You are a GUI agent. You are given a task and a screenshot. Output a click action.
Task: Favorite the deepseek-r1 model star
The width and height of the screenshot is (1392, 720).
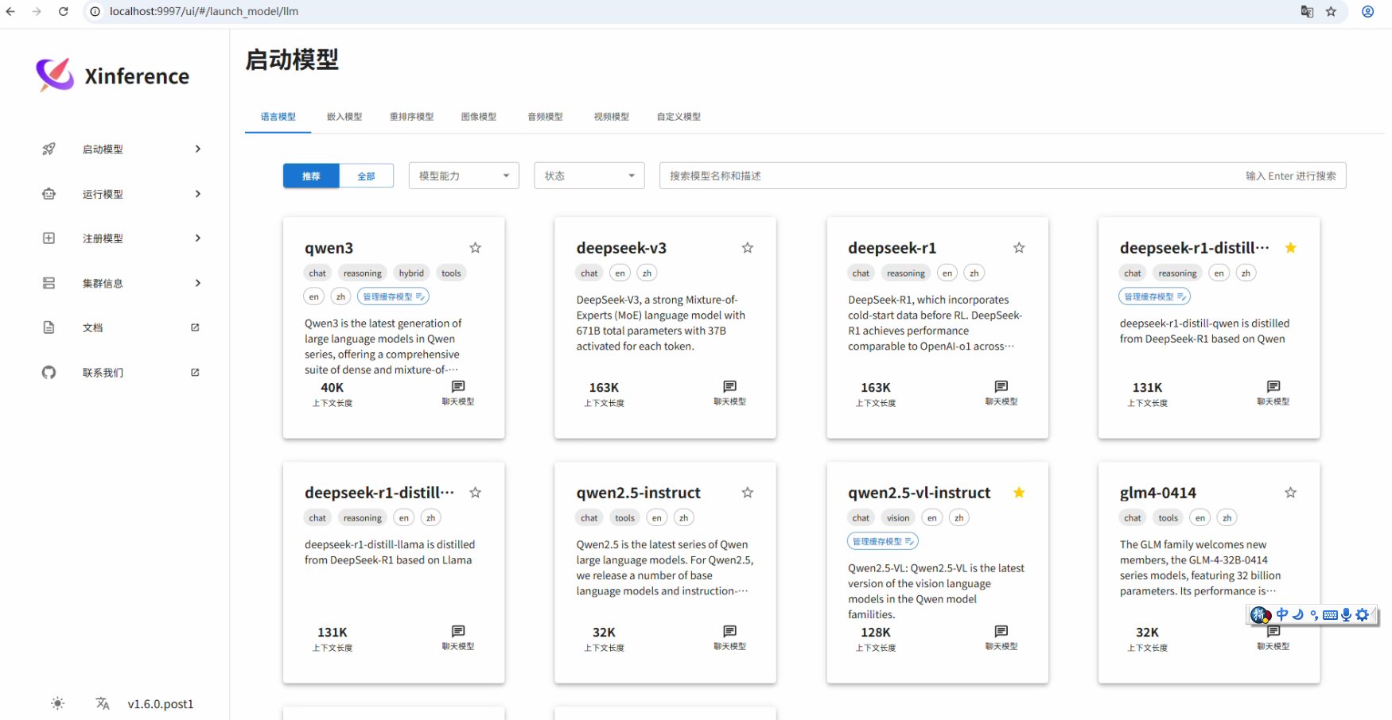[1019, 248]
